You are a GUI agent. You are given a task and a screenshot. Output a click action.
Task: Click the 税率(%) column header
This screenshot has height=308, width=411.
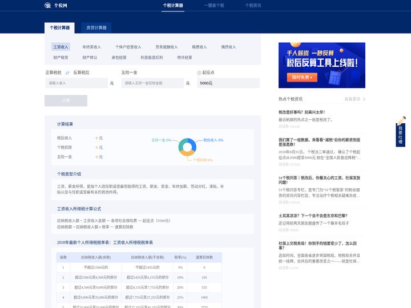tap(180, 257)
